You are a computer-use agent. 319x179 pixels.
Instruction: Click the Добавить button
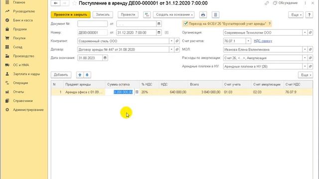point(61,75)
